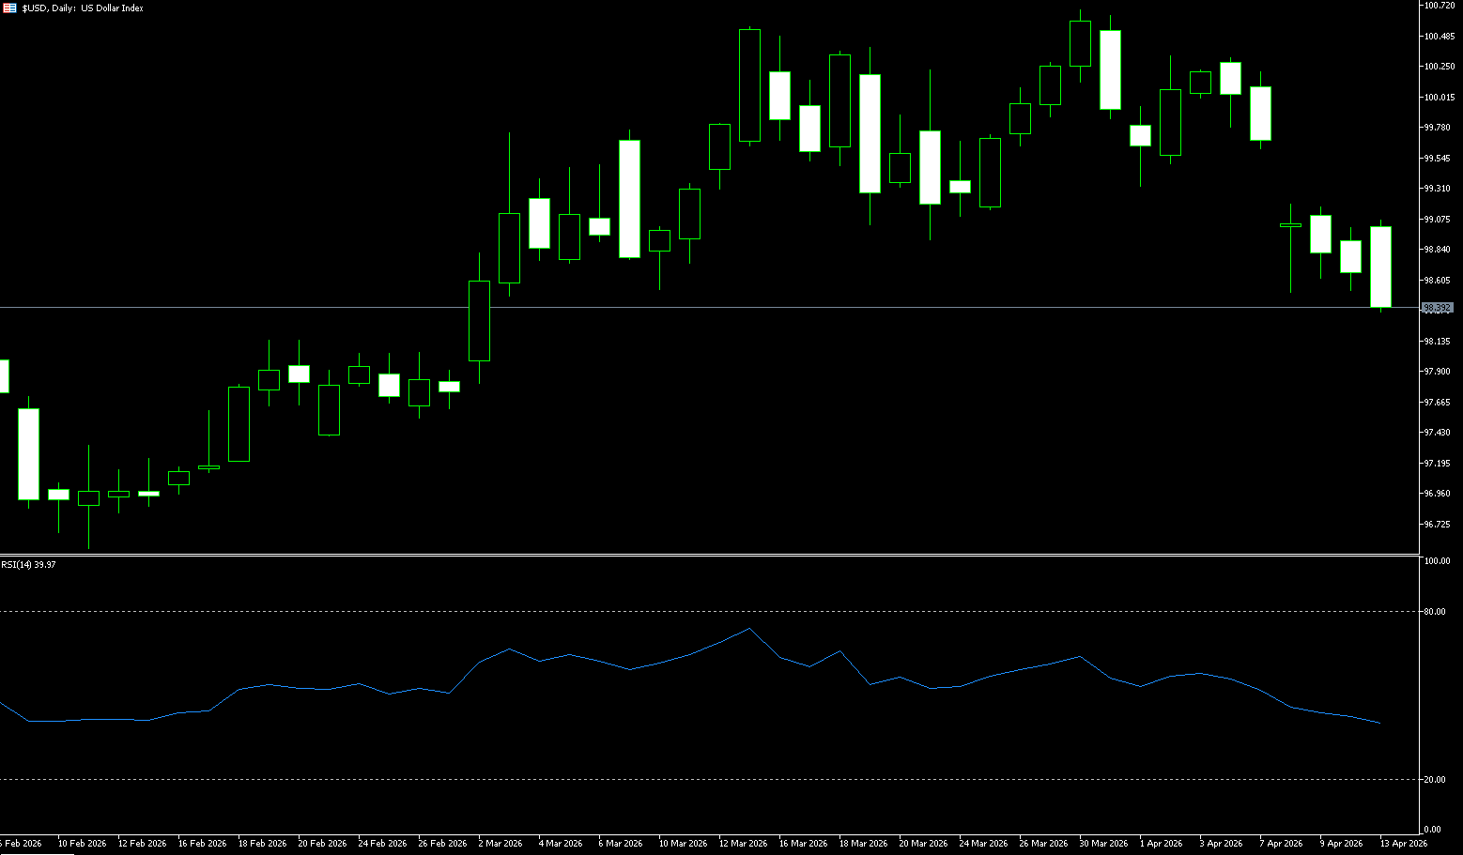Select the 100.00 RSI scale label
Screen dimensions: 1463x855
[x=1437, y=561]
